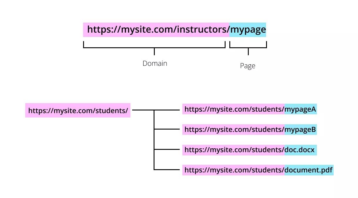This screenshot has height=198, width=358.
Task: Open the https://mysite.com/students/mypageB link
Action: point(250,130)
